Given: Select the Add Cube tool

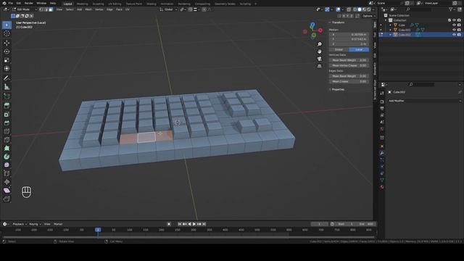Looking at the screenshot, I should 7,96.
